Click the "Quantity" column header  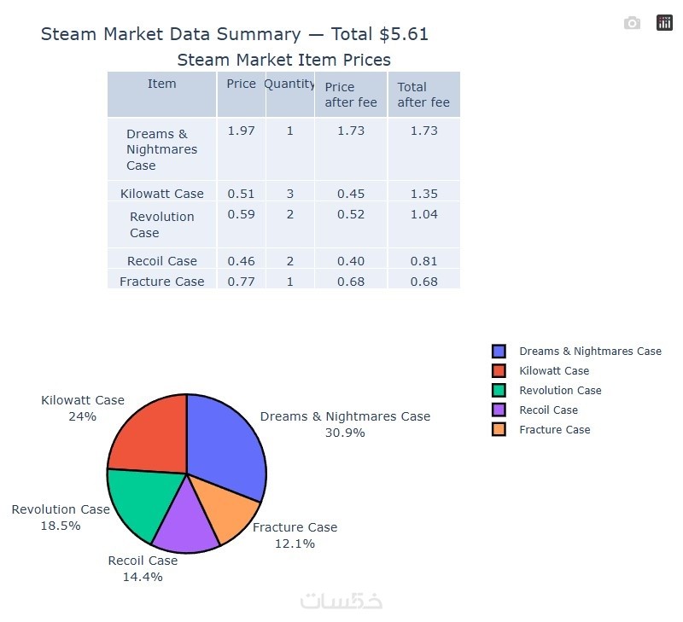[289, 84]
